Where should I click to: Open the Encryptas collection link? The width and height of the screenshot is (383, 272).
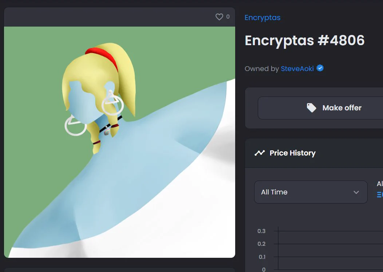click(262, 17)
